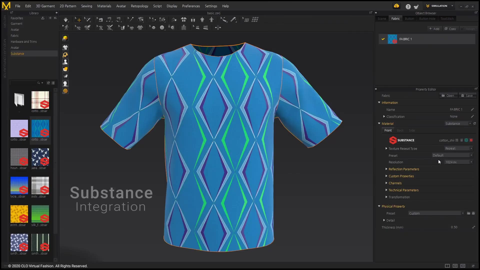Toggle avatar display icon in viewport
Screen dimensions: 480x270
click(65, 62)
